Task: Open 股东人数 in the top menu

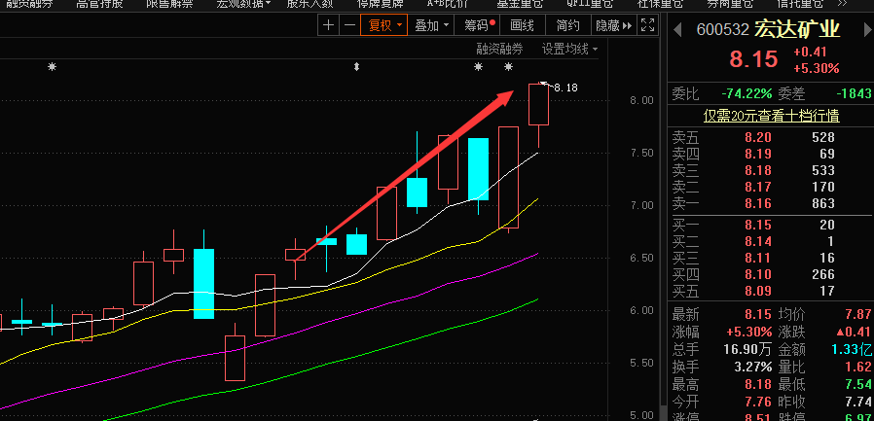Action: [x=310, y=3]
